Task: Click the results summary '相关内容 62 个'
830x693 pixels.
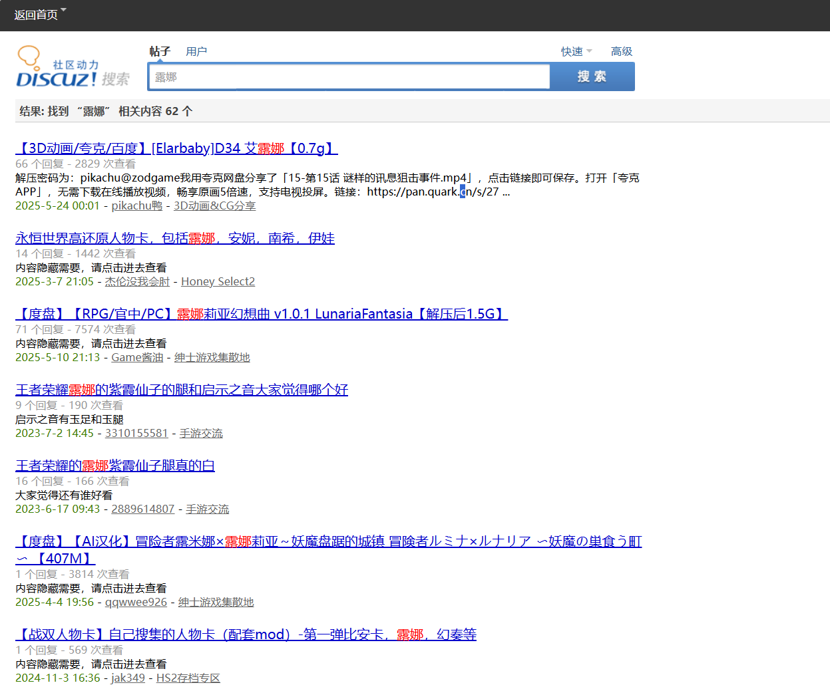Action: (156, 111)
